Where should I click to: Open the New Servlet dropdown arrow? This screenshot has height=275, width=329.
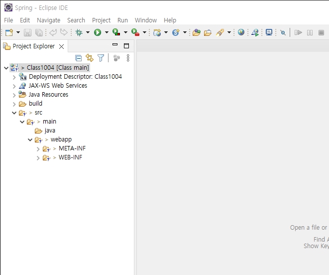[x=185, y=32]
